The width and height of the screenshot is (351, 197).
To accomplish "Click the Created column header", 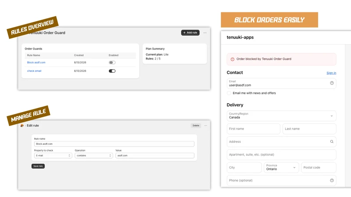I will tap(79, 55).
